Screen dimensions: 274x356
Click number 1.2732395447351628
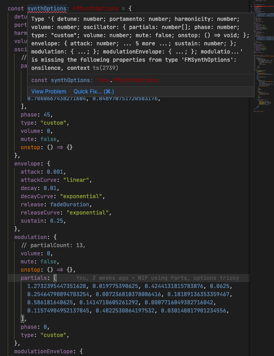pos(57,286)
